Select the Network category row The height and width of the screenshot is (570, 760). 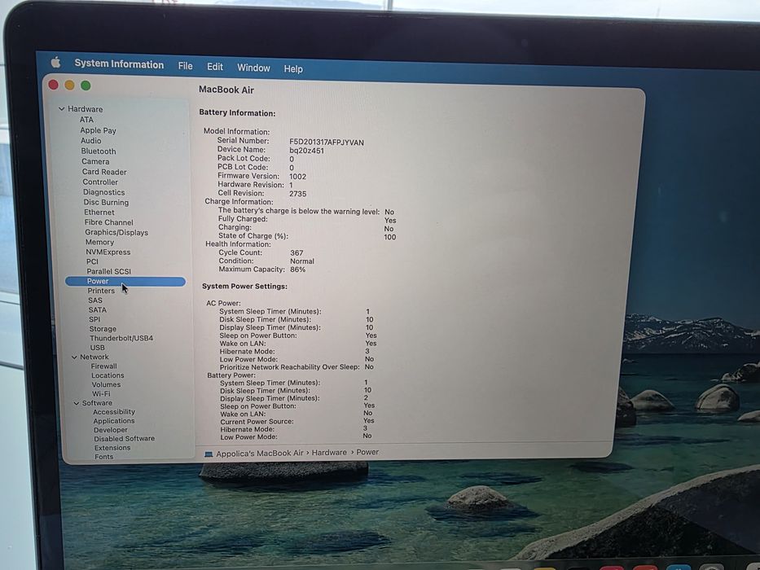(x=94, y=357)
